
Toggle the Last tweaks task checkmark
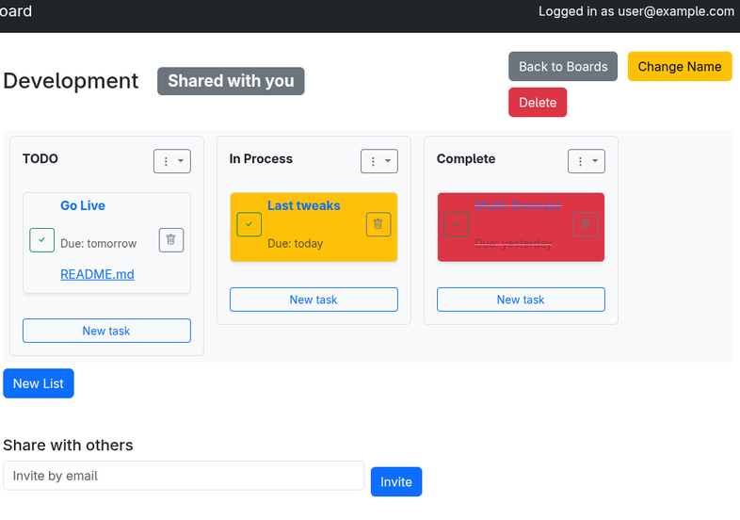tap(249, 224)
